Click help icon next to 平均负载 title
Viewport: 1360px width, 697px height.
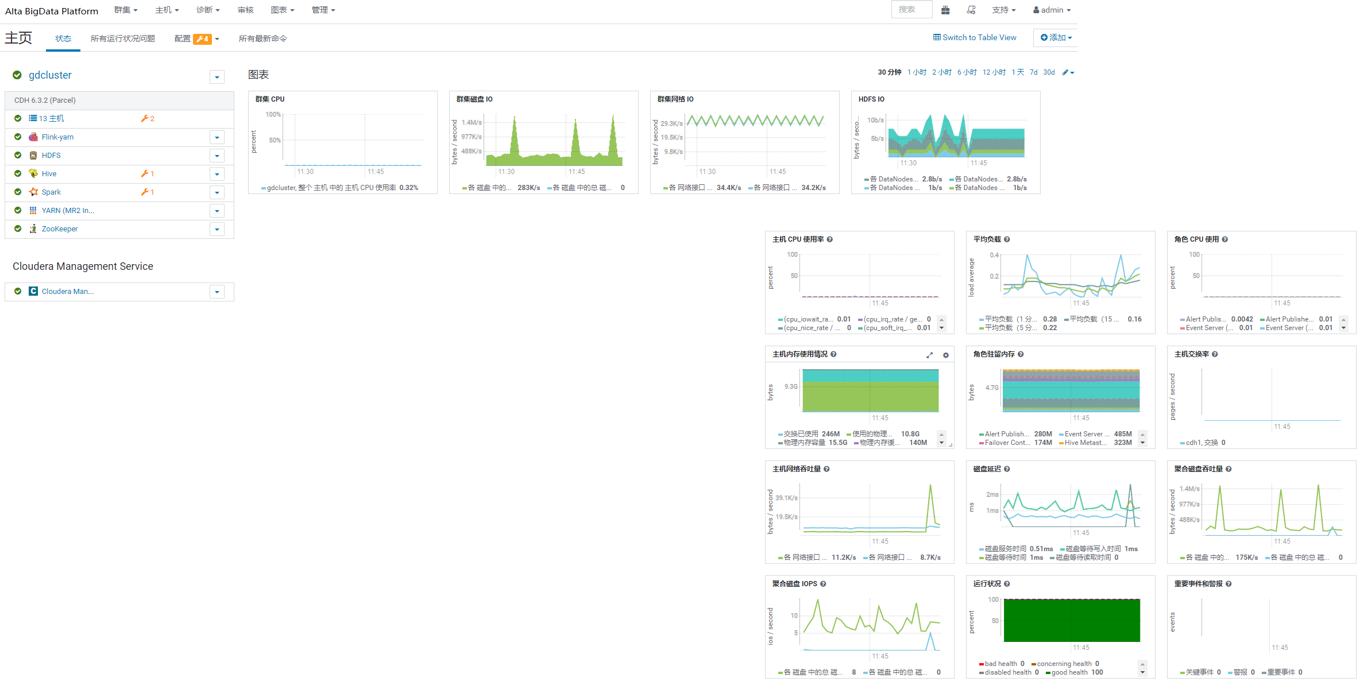tap(1007, 239)
